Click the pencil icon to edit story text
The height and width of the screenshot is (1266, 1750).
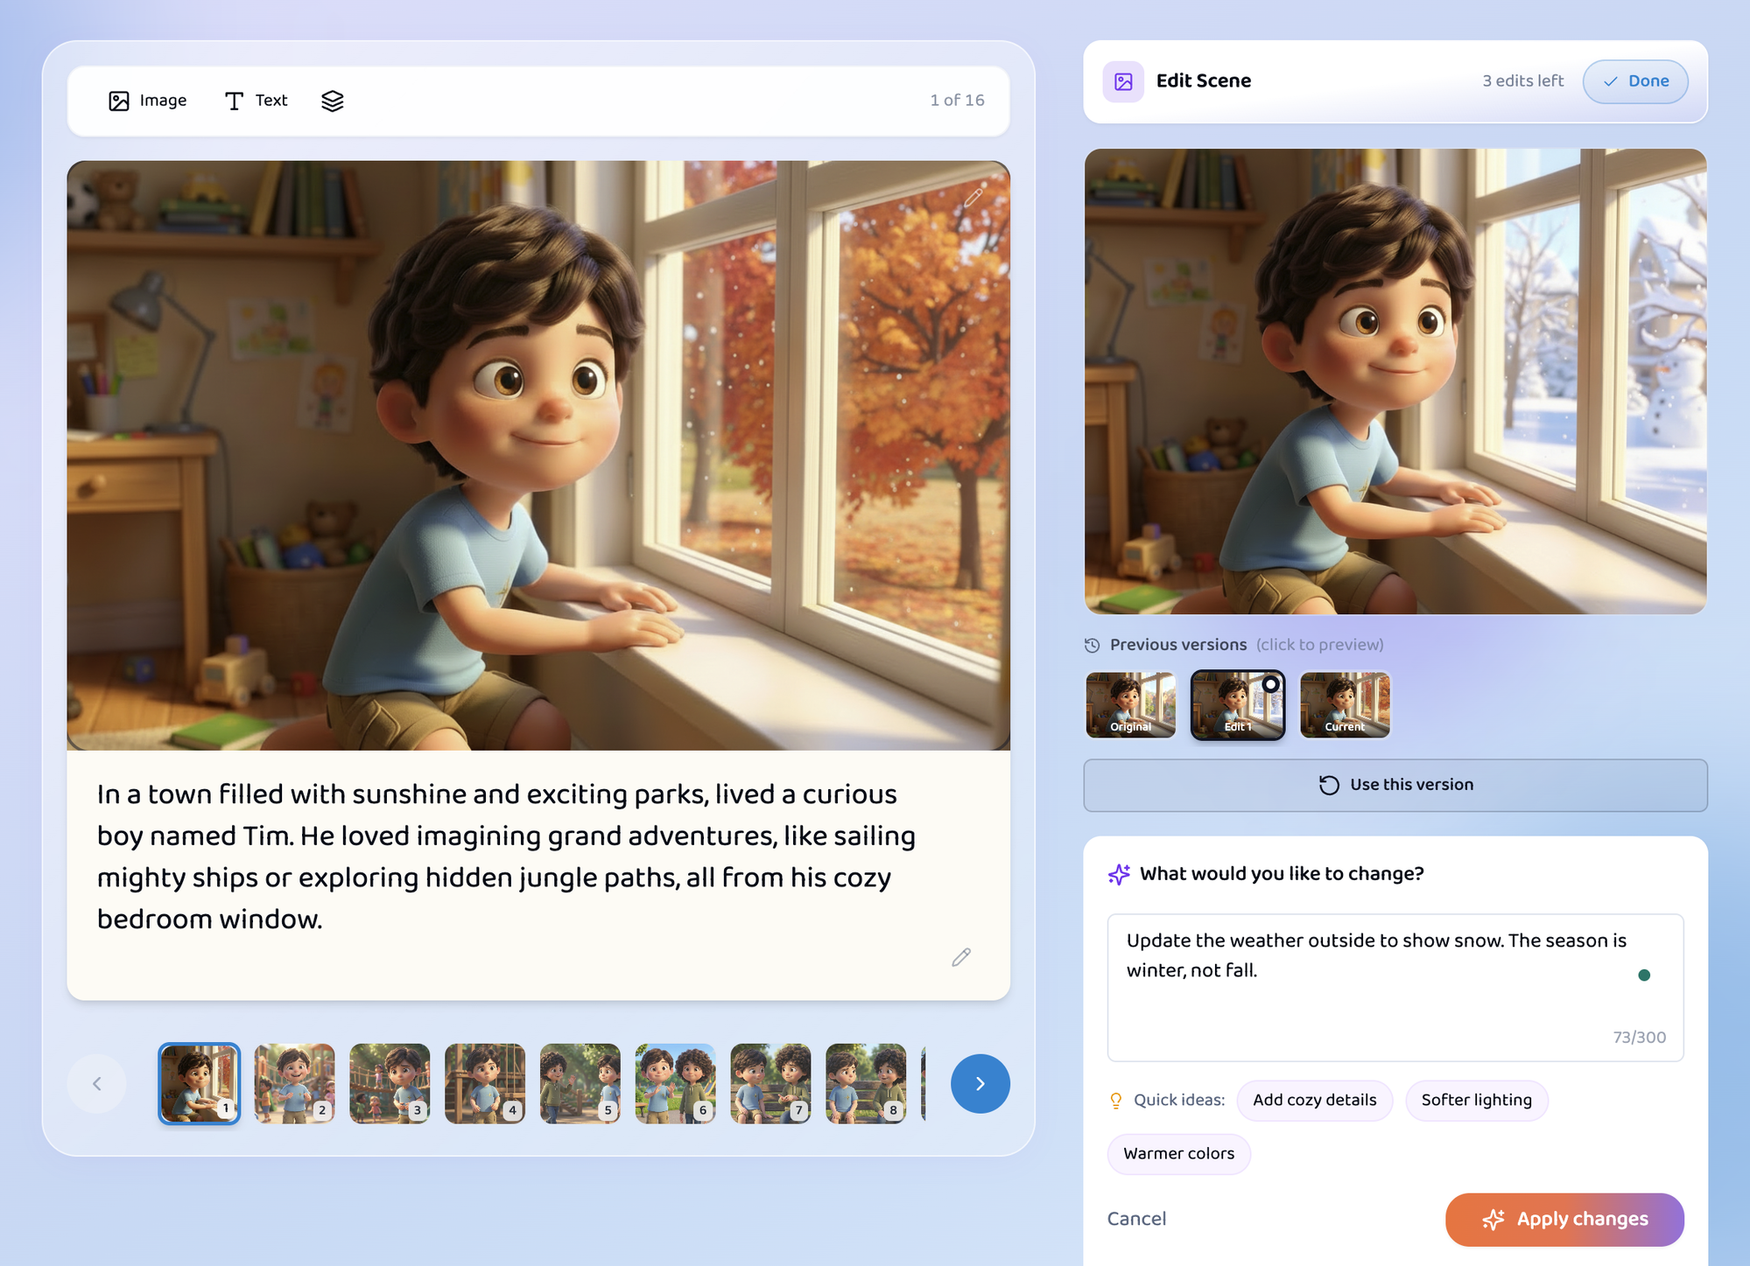click(x=960, y=957)
